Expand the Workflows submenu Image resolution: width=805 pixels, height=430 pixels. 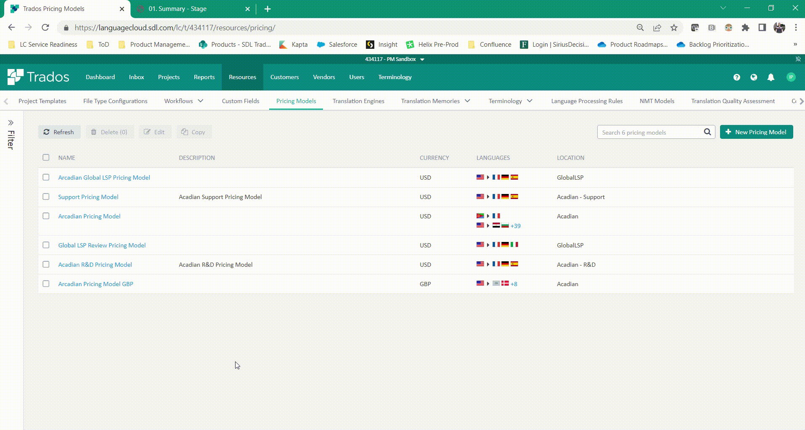[x=201, y=101]
